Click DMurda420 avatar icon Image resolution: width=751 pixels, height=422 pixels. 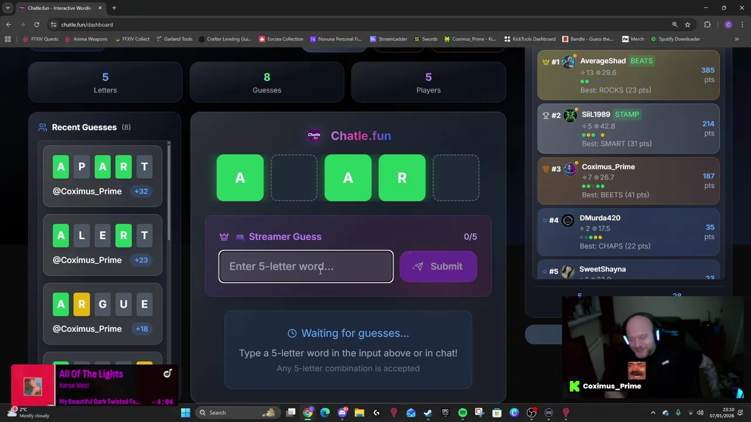point(568,220)
